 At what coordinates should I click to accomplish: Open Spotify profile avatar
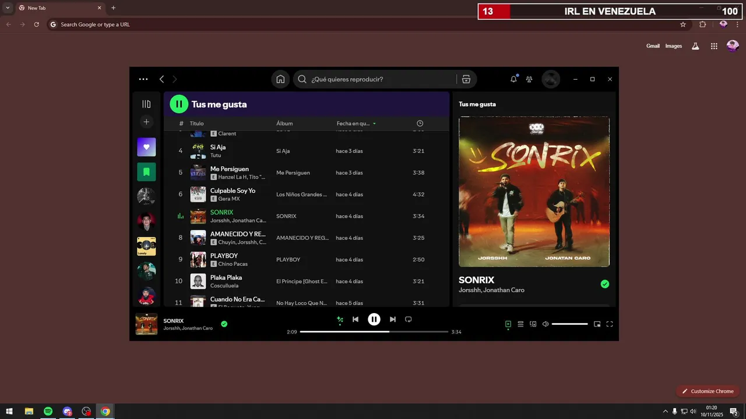(x=551, y=79)
